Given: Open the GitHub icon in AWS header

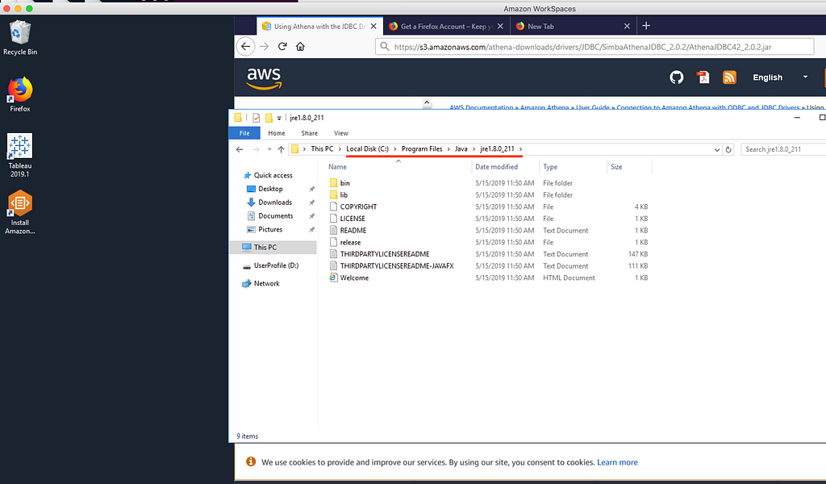Looking at the screenshot, I should coord(677,77).
